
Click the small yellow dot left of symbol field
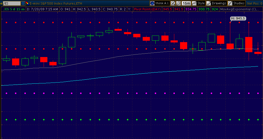point(1,3)
